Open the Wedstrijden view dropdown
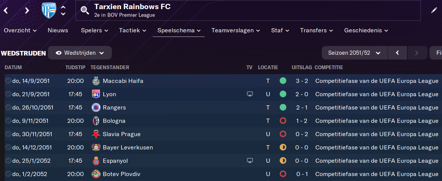 [80, 53]
